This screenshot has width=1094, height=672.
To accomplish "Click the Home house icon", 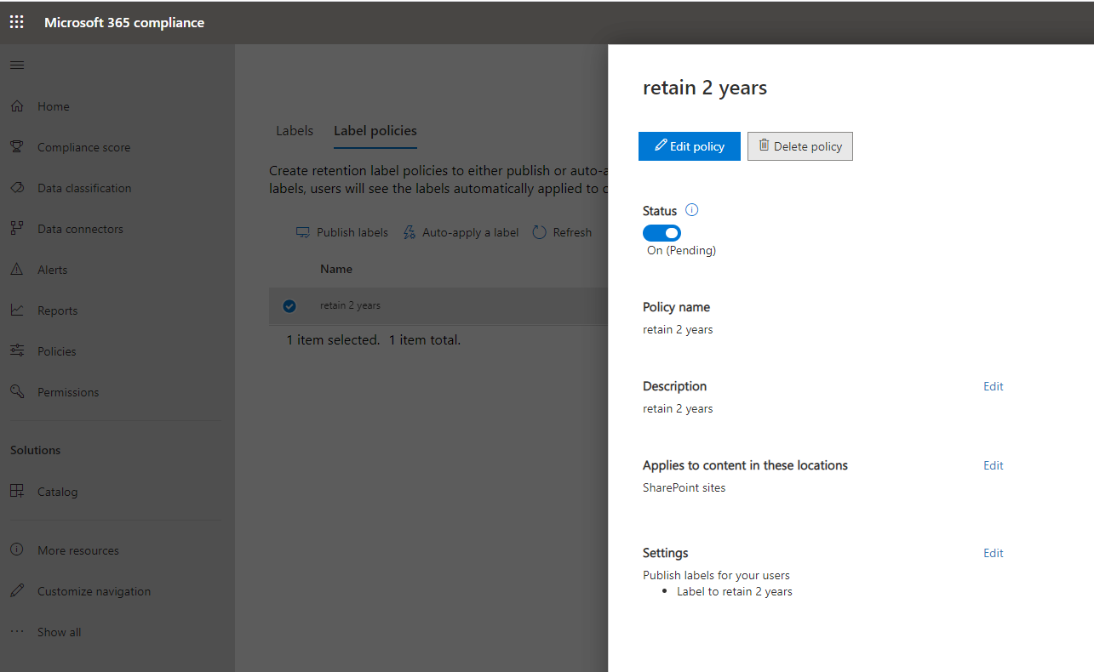I will coord(17,106).
